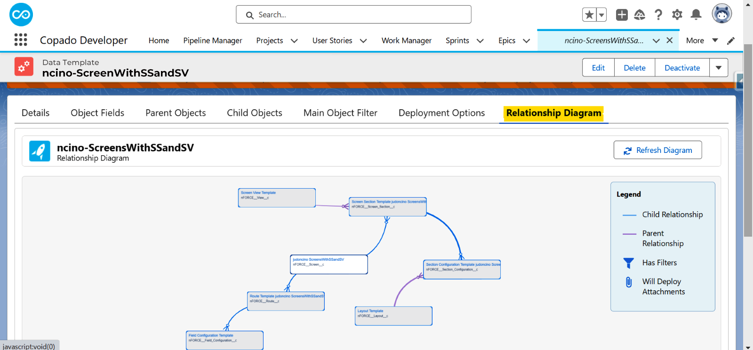753x350 pixels.
Task: Click the Delete button
Action: 634,68
